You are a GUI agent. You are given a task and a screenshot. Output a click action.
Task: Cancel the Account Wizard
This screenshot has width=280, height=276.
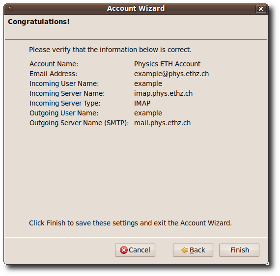coord(135,250)
